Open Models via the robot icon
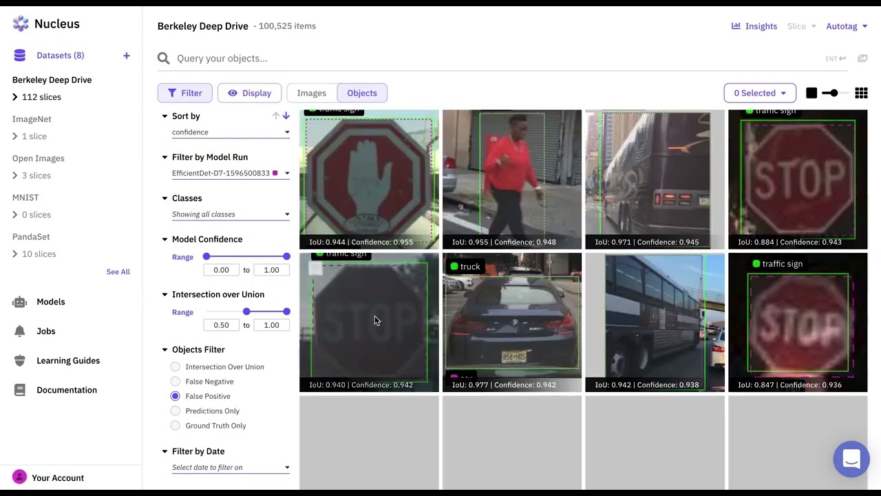 click(20, 302)
